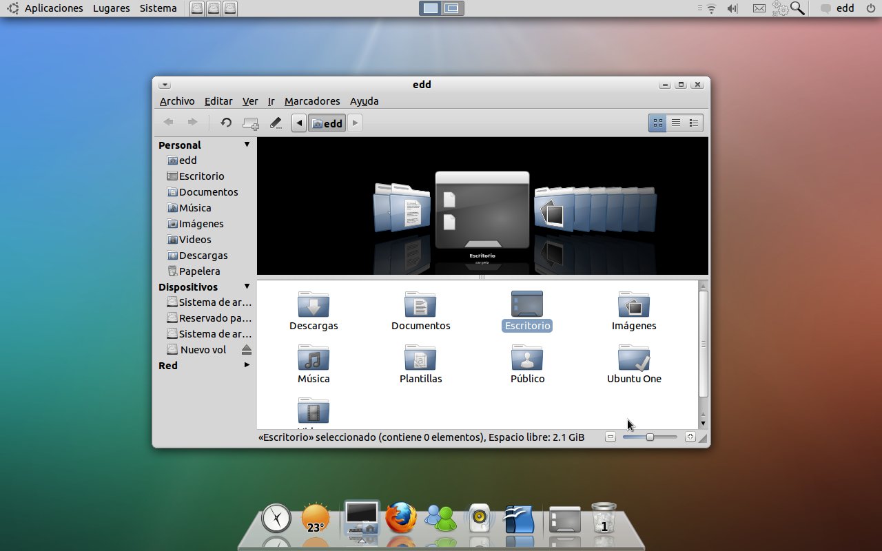The image size is (882, 551).
Task: Click the new folder toolbar icon
Action: pyautogui.click(x=251, y=123)
